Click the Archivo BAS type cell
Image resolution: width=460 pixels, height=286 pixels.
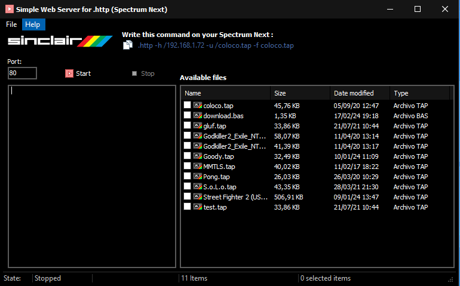[x=411, y=116]
